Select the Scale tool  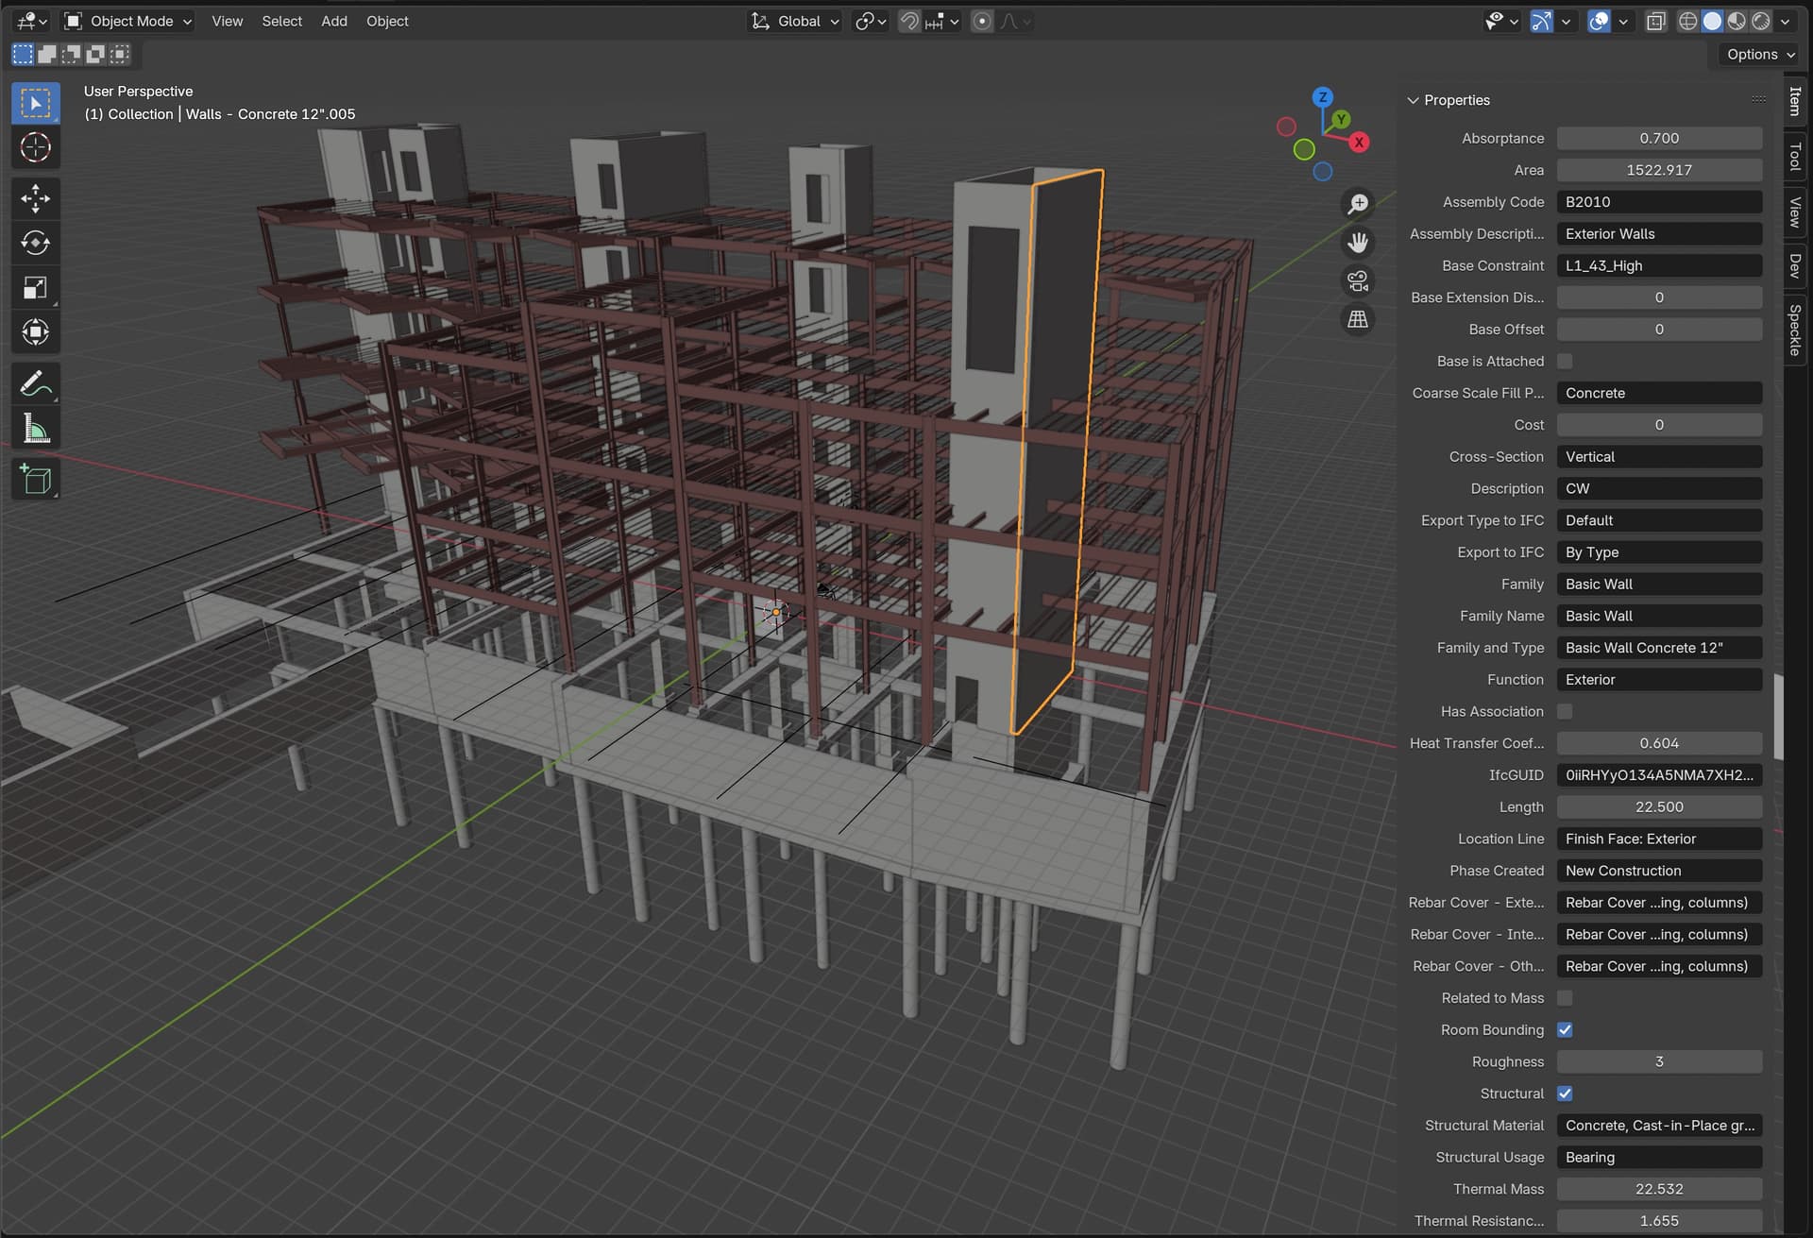click(35, 287)
